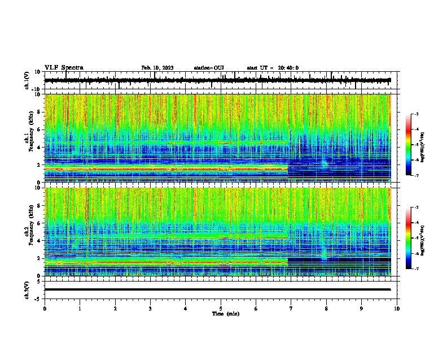Click the time axis tick label '2'
This screenshot has height=346, width=447.
tap(115, 309)
